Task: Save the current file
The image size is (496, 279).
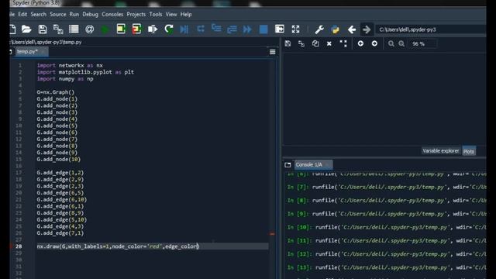Action: point(43,29)
